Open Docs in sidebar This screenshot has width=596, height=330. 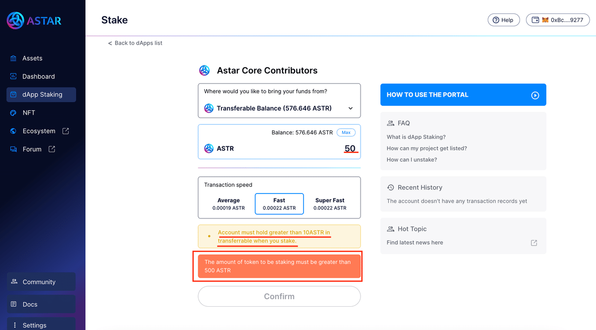41,304
